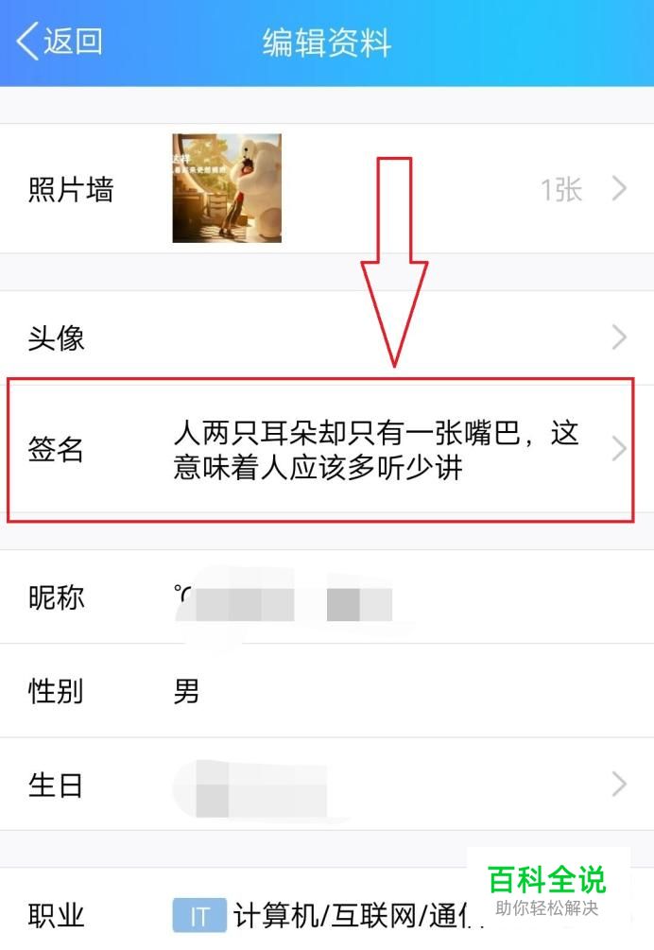Select the 照片墙 label
Screen dimensions: 654x950
click(x=71, y=190)
